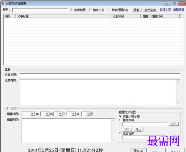The width and height of the screenshot is (186, 152).
Task: Click the 浏览 button for sound file
Action: [x=174, y=124]
